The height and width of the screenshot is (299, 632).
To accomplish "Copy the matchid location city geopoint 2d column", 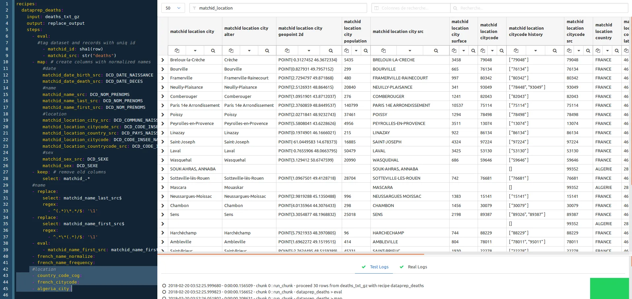I will point(287,50).
